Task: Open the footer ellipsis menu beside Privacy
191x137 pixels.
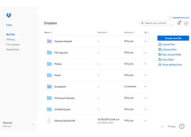Action: point(162,127)
